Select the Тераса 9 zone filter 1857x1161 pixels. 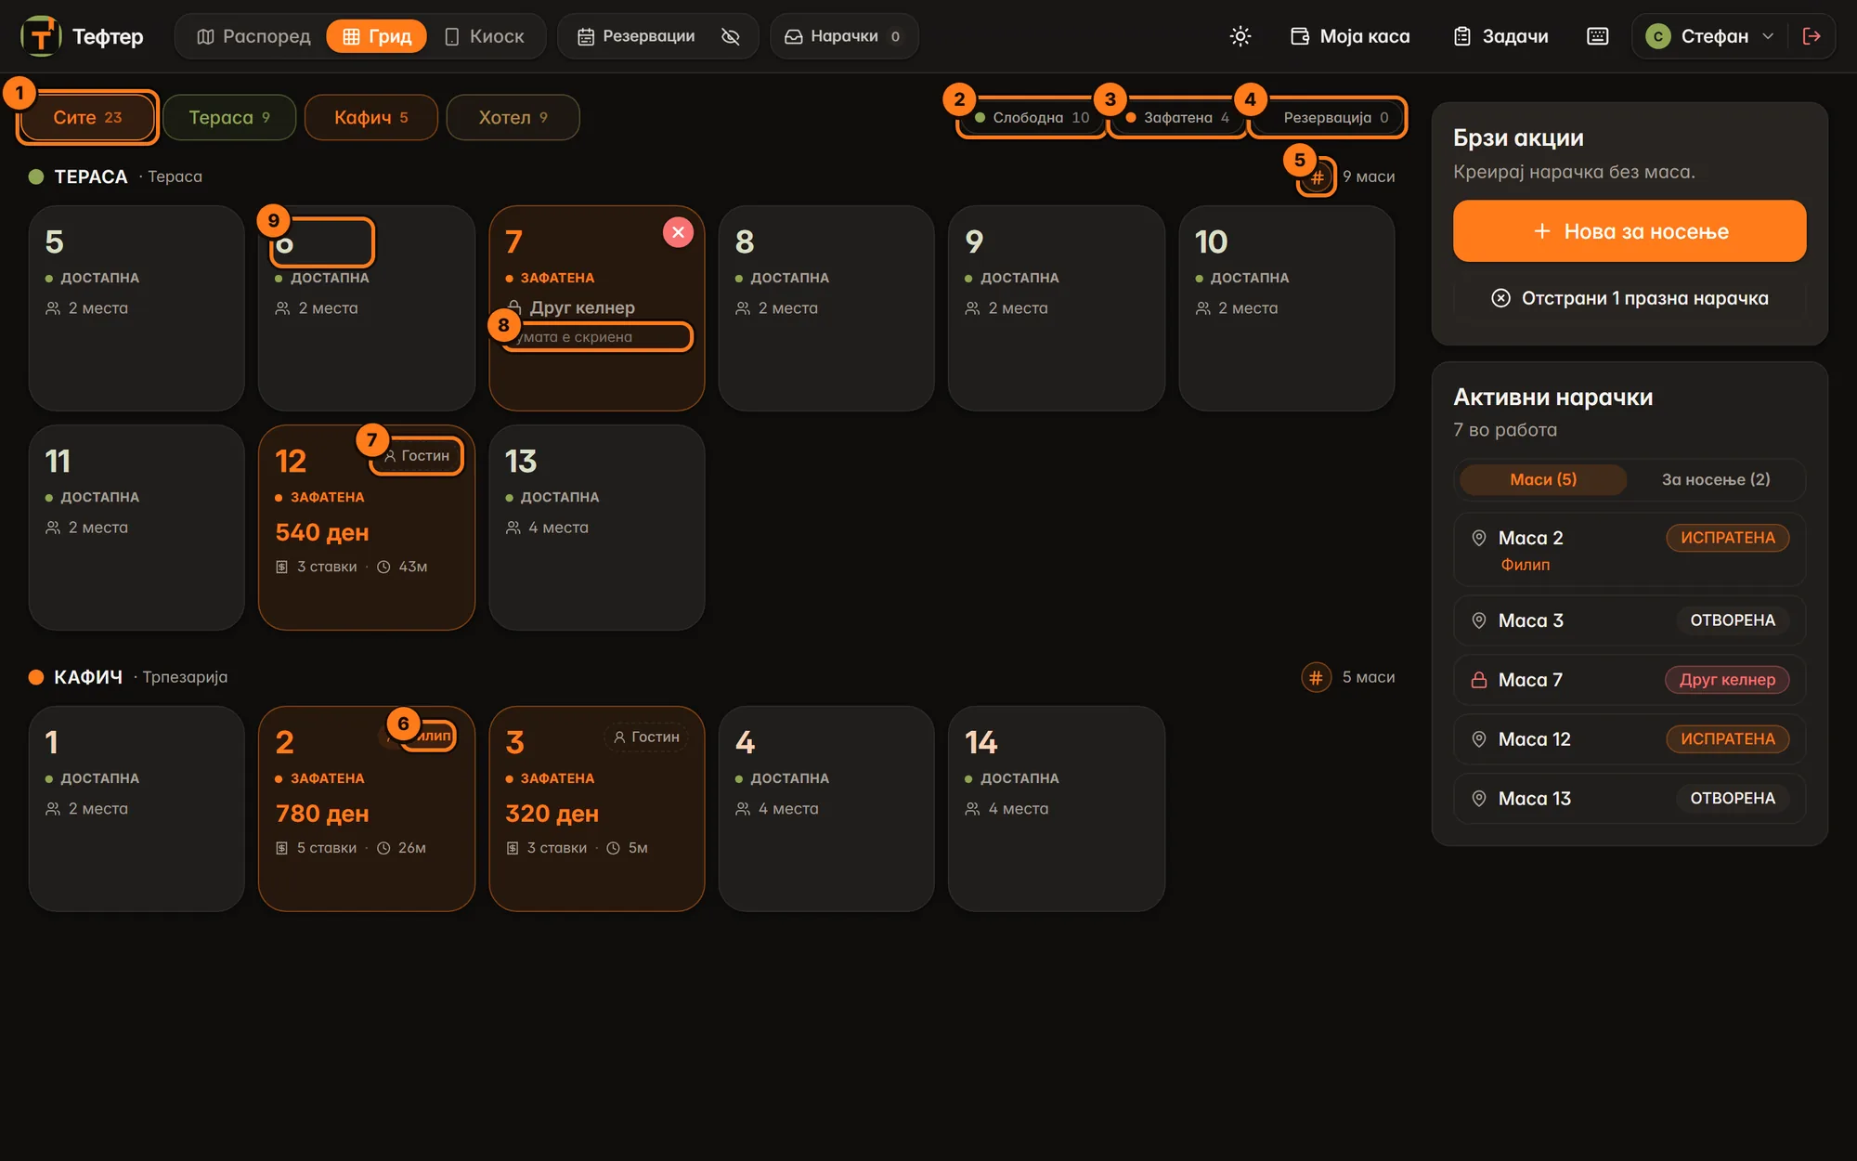click(229, 117)
